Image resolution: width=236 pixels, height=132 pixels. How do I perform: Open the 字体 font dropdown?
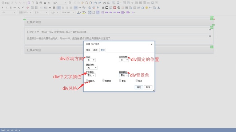[x=41, y=12]
